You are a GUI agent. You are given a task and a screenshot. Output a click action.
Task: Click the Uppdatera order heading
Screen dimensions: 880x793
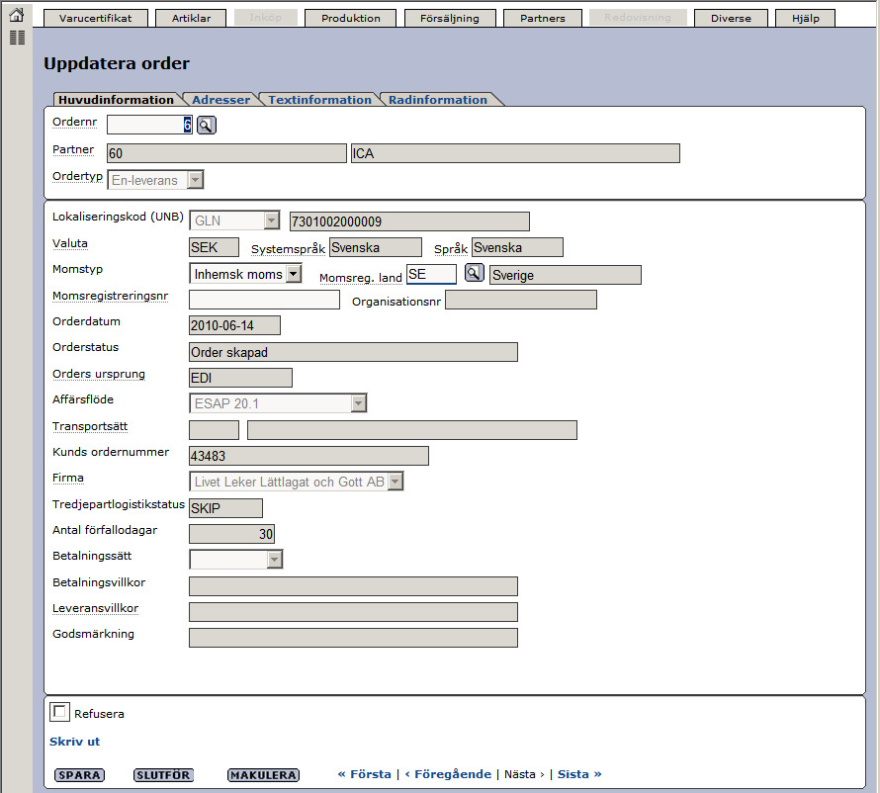coord(117,63)
